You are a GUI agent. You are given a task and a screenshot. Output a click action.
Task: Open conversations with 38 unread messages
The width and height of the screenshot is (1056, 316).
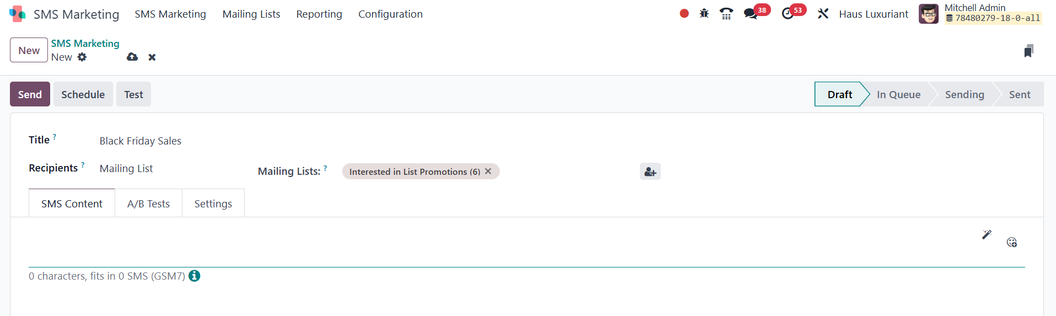tap(751, 14)
